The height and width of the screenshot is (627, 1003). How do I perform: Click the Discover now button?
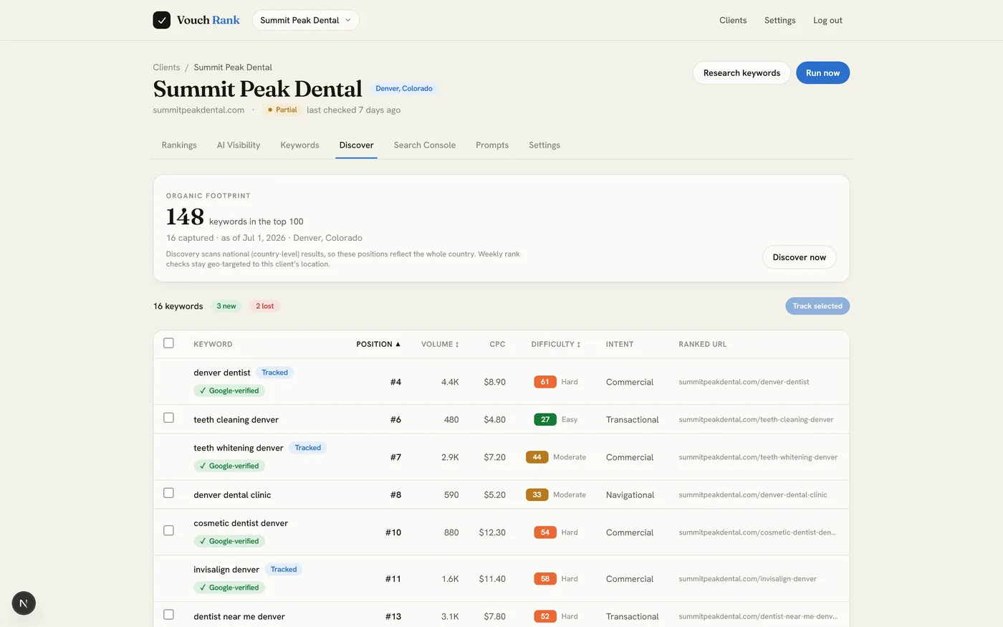point(799,257)
